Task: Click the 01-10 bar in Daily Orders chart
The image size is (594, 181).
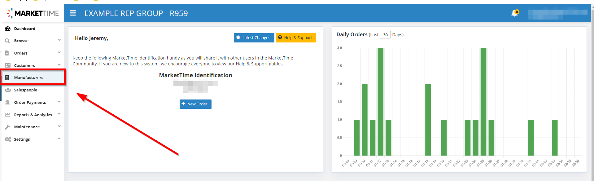Action: click(x=365, y=120)
